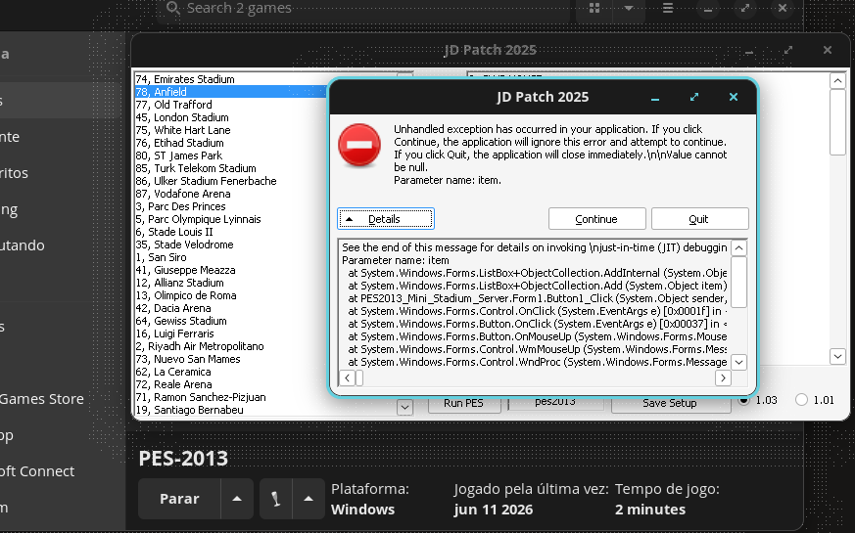Expand options arrow next to Parar button

click(237, 499)
